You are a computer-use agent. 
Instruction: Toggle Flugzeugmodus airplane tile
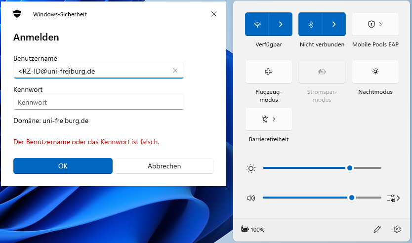pyautogui.click(x=269, y=72)
